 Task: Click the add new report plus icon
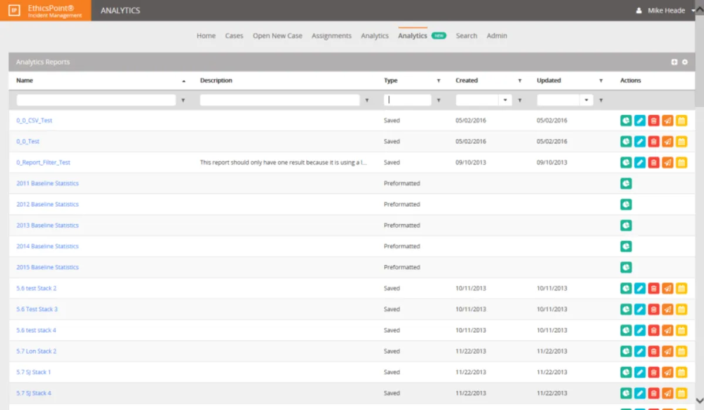click(x=674, y=62)
